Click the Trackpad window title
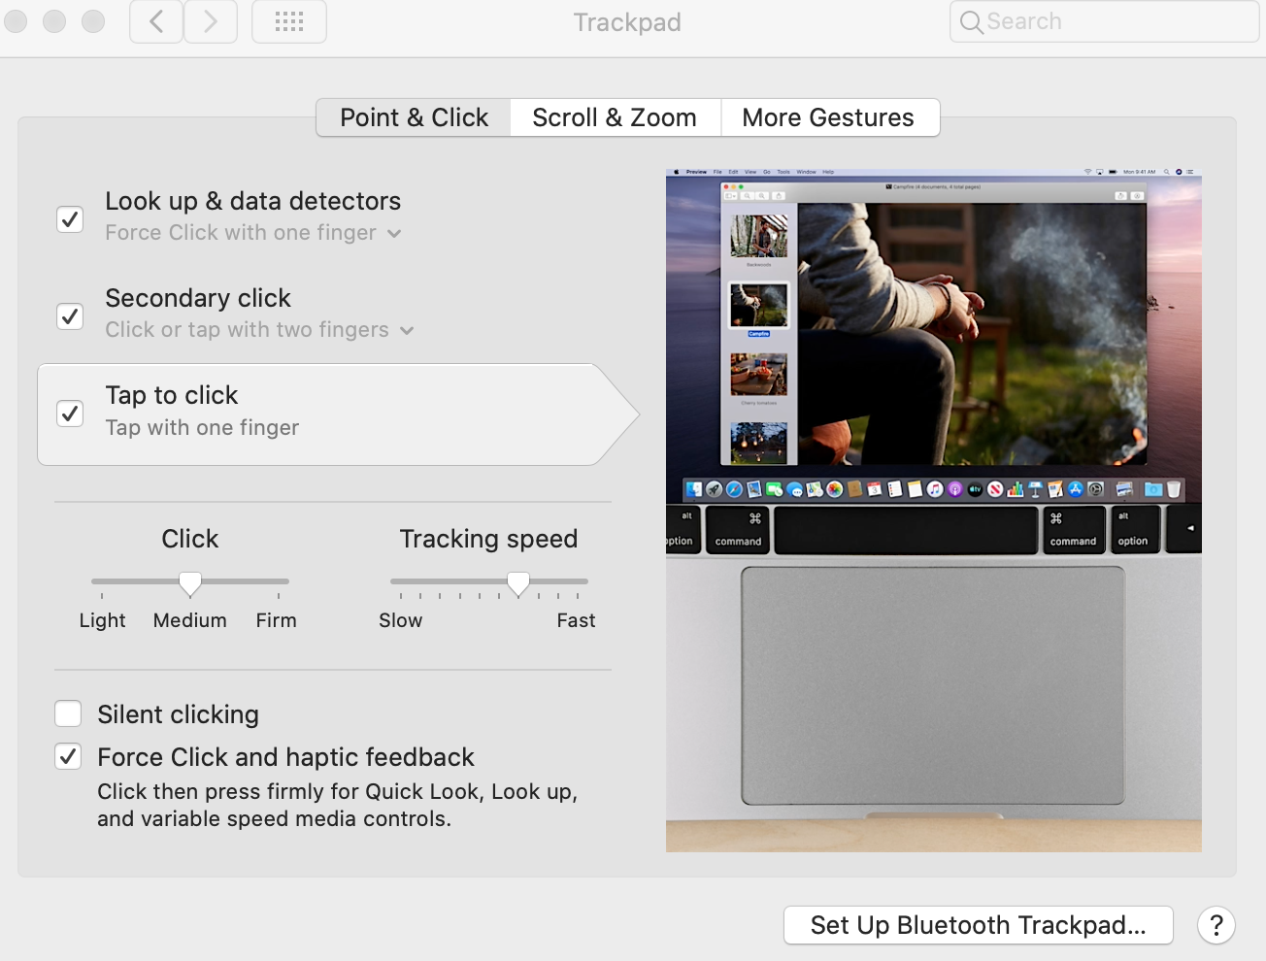The height and width of the screenshot is (961, 1266). click(x=627, y=22)
